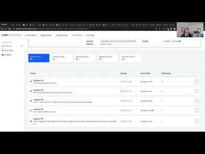
Task: Click the browser back arrow
Action: (x=3, y=29)
